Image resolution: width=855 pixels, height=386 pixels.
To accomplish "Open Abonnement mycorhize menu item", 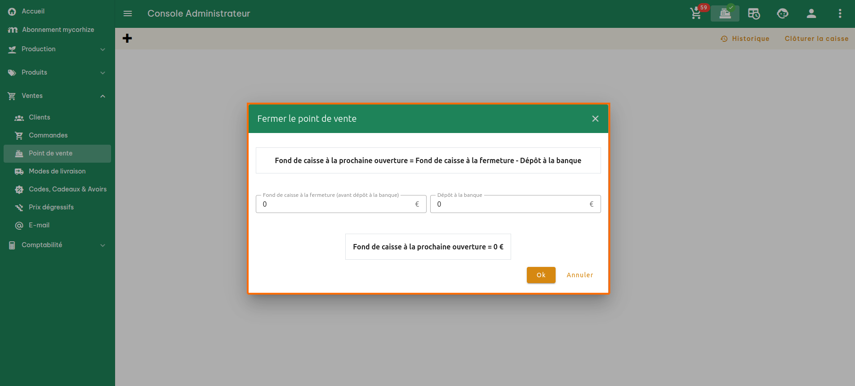I will (58, 30).
